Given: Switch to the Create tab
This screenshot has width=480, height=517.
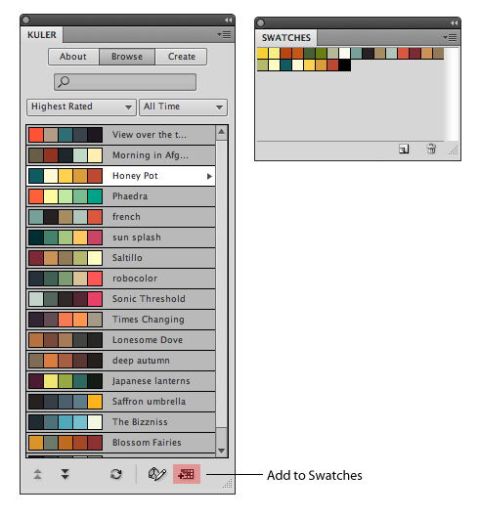Looking at the screenshot, I should tap(182, 57).
